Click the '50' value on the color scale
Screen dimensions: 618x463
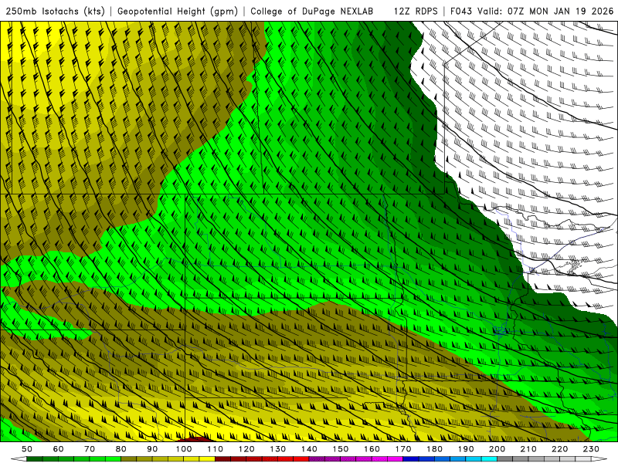point(27,449)
